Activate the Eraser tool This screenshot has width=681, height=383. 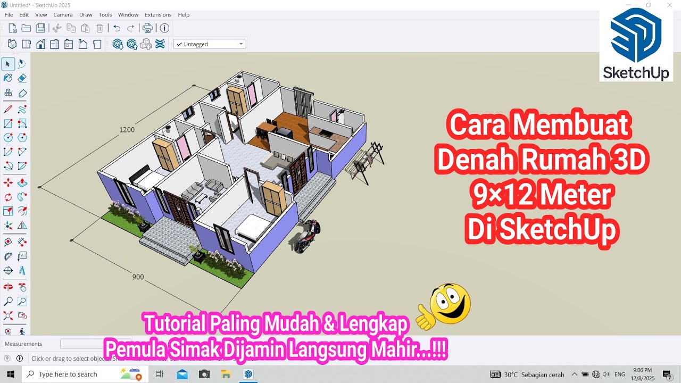pos(22,78)
